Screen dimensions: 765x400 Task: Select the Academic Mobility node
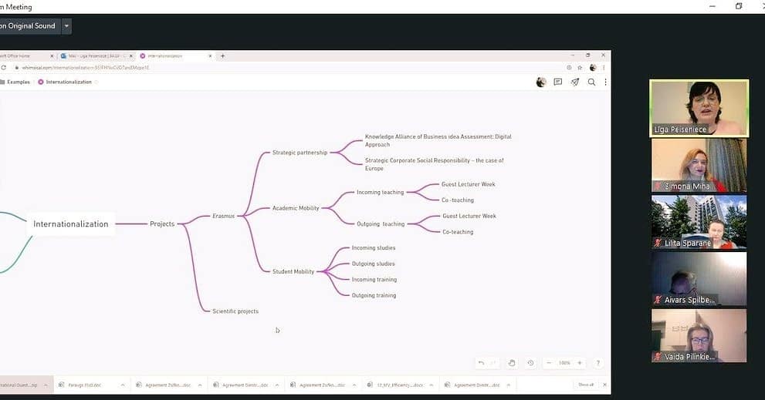(x=296, y=208)
